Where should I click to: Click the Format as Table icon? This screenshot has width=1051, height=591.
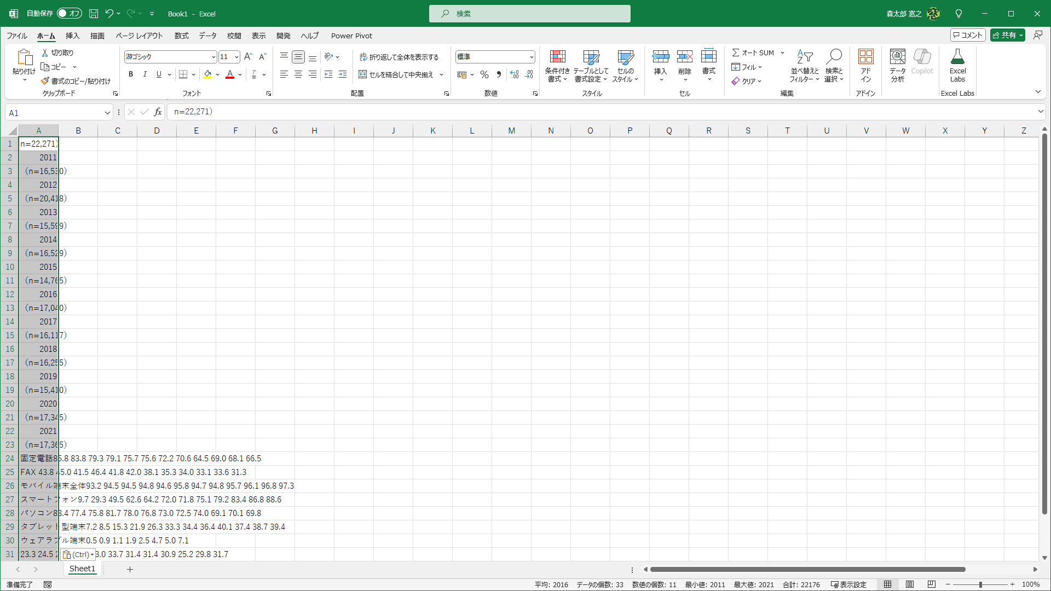591,57
